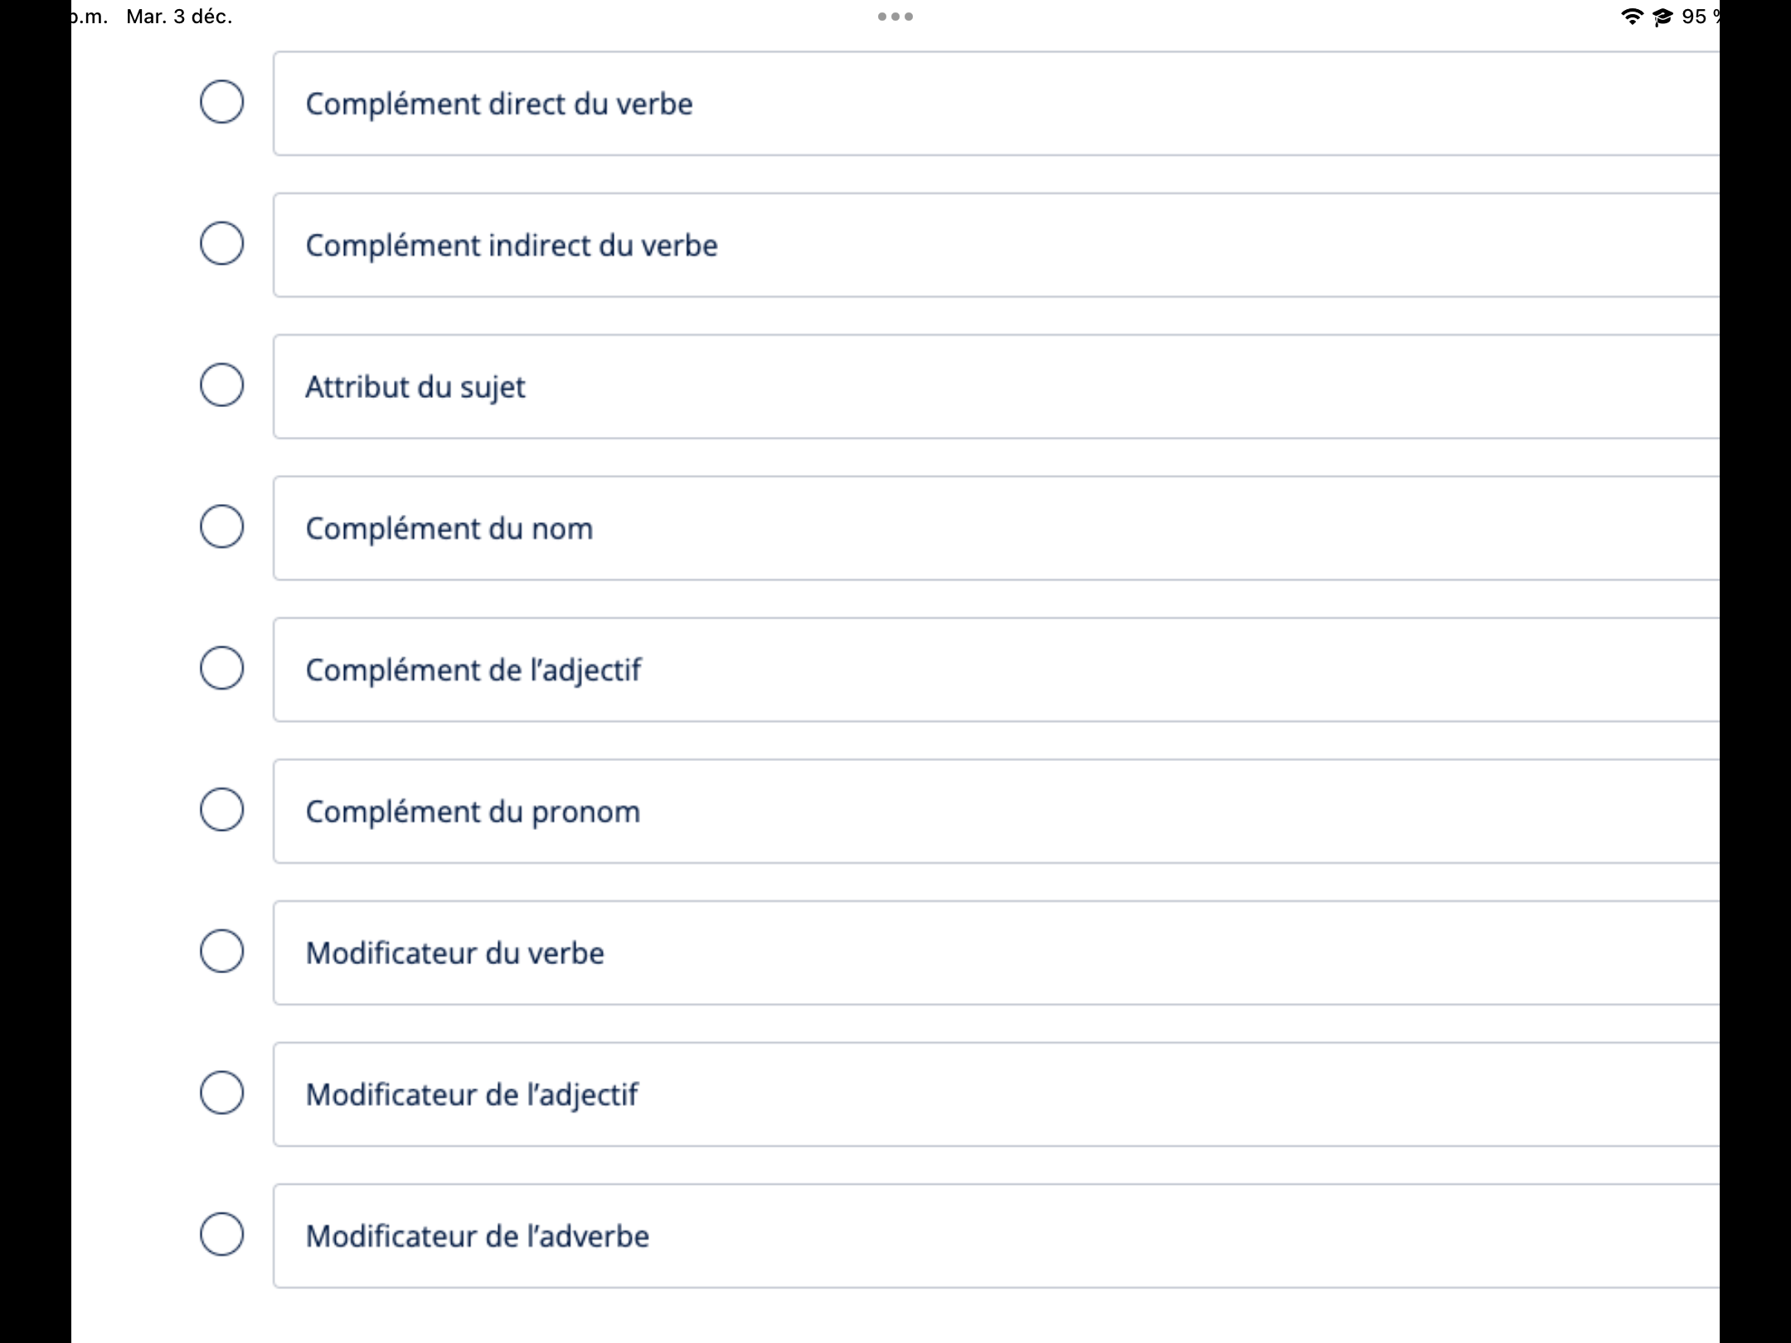Select the 'Modificateur de l'adjectif' radio button
The width and height of the screenshot is (1791, 1343).
pos(221,1093)
